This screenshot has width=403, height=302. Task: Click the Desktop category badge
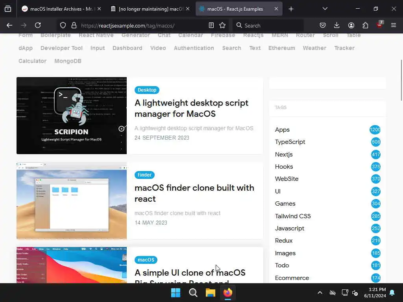[x=147, y=90]
